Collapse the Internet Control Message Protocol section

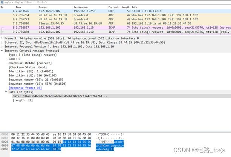point(2,50)
